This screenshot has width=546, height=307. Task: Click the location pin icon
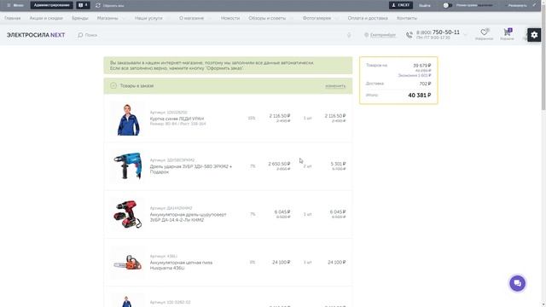(366, 35)
